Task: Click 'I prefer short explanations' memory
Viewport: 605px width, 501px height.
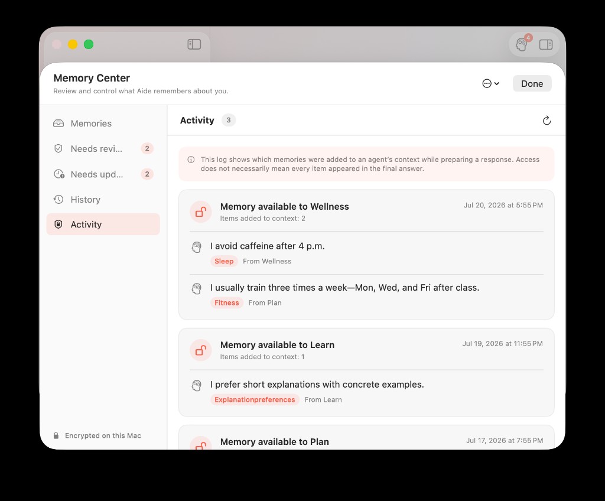Action: coord(317,385)
